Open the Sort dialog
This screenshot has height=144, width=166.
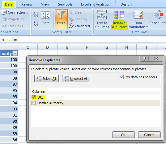(45, 18)
